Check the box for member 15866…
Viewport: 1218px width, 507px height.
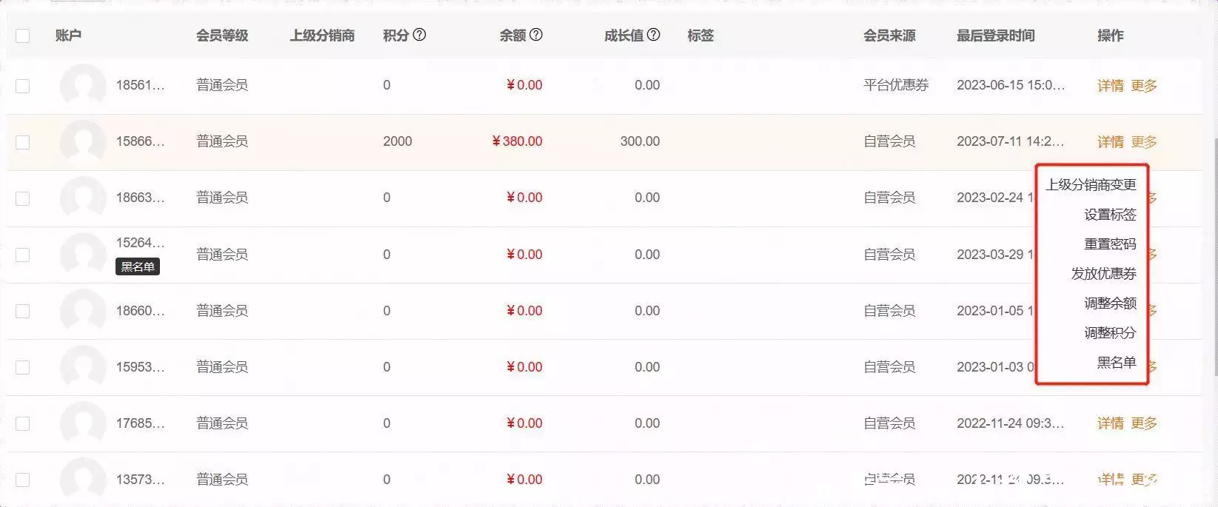pyautogui.click(x=23, y=142)
